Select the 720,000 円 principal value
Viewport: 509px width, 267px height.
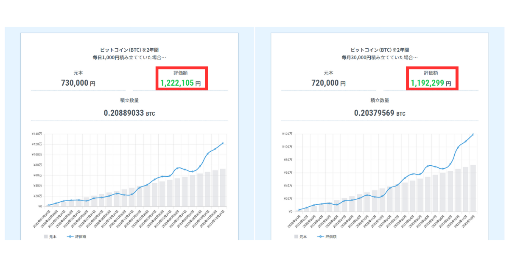tap(328, 83)
